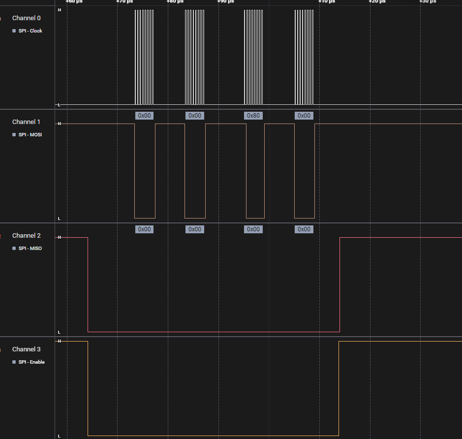This screenshot has width=462, height=439.
Task: Click the square icon beside SPI - MISO
Action: click(14, 249)
